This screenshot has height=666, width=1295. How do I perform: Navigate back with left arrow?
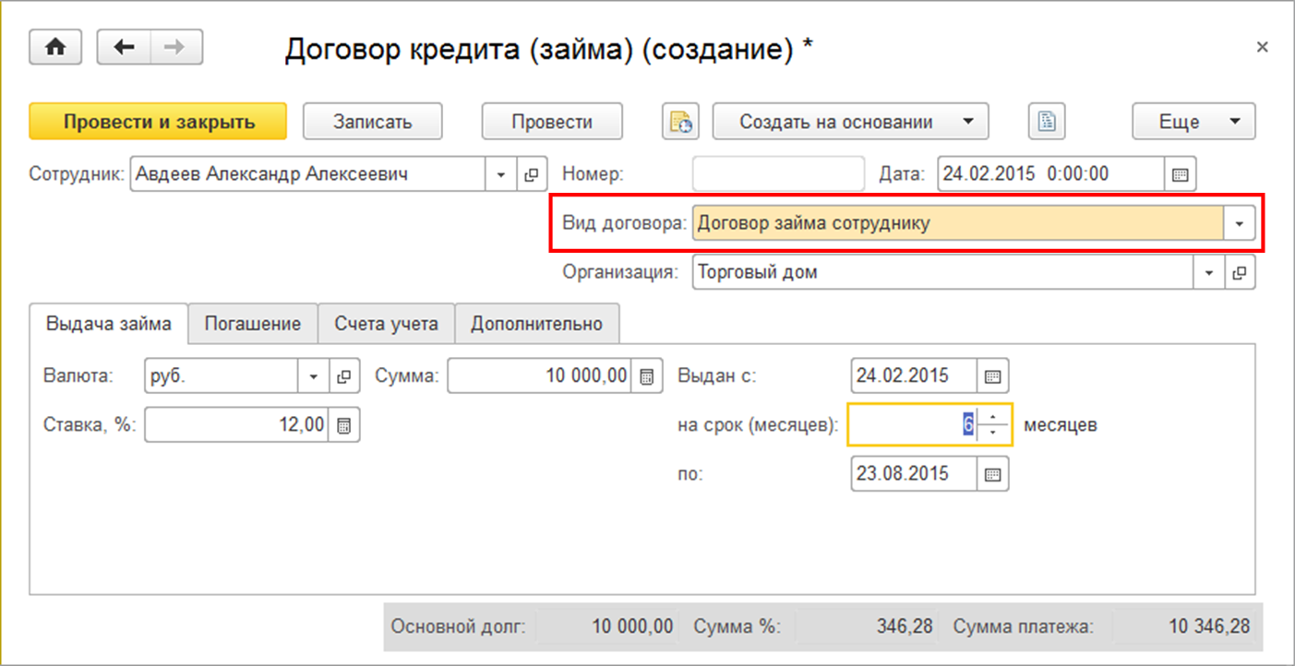click(124, 47)
